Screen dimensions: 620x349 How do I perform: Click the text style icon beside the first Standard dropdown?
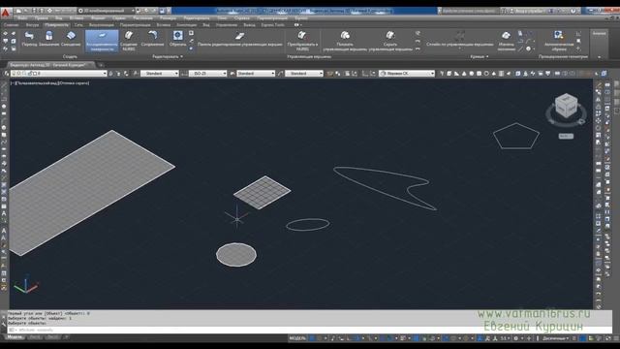pyautogui.click(x=136, y=74)
